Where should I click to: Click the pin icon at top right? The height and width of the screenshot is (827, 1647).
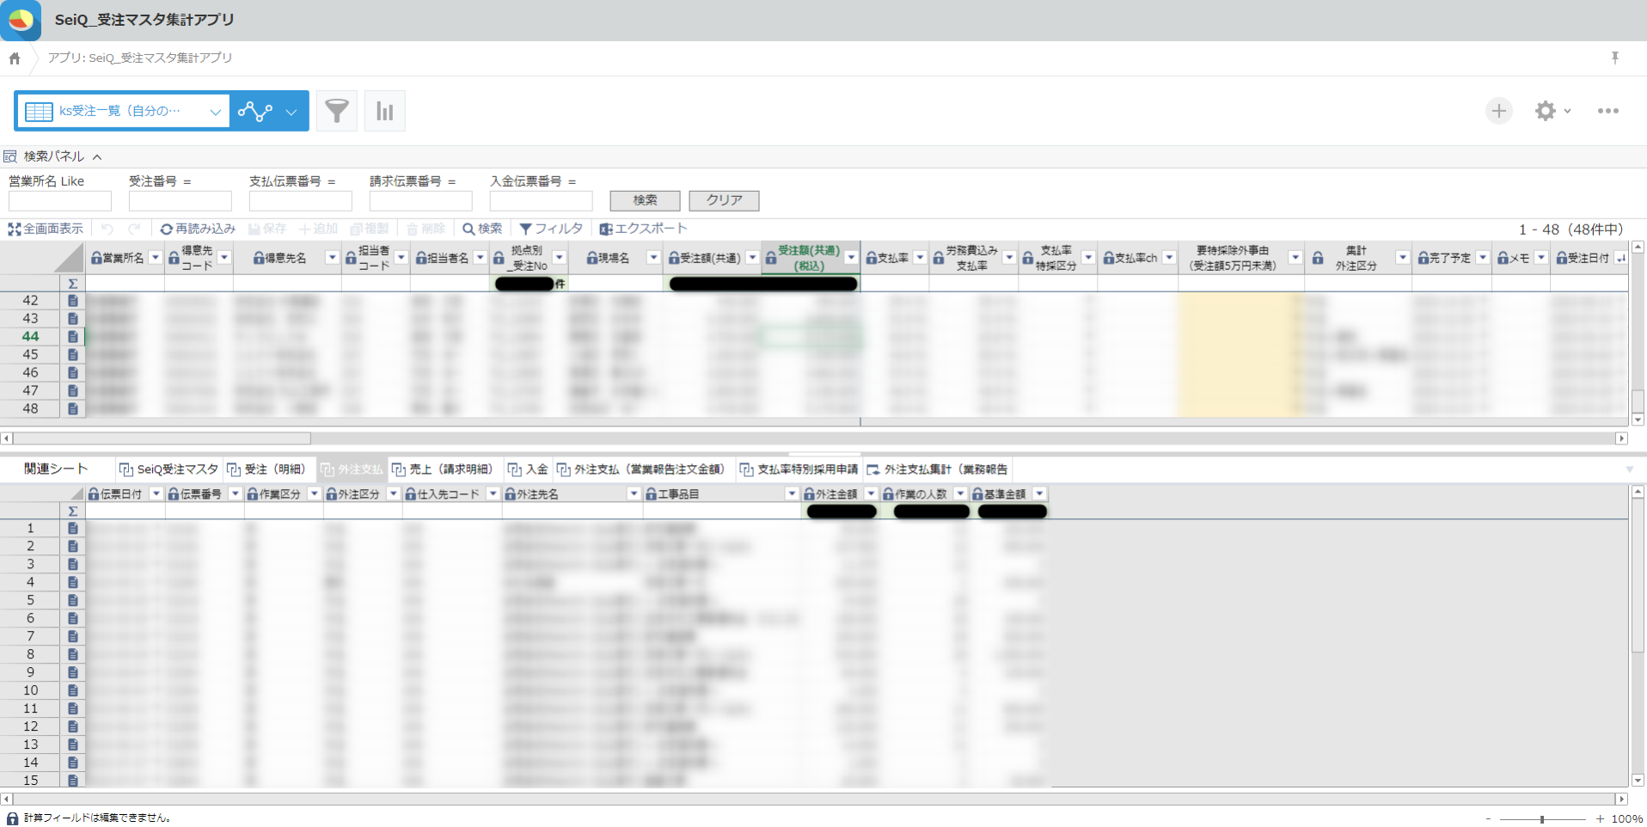[1614, 58]
